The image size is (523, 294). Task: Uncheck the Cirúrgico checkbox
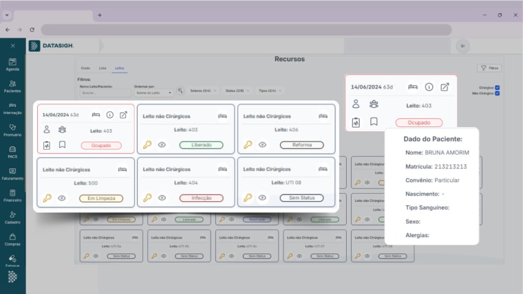click(x=498, y=87)
